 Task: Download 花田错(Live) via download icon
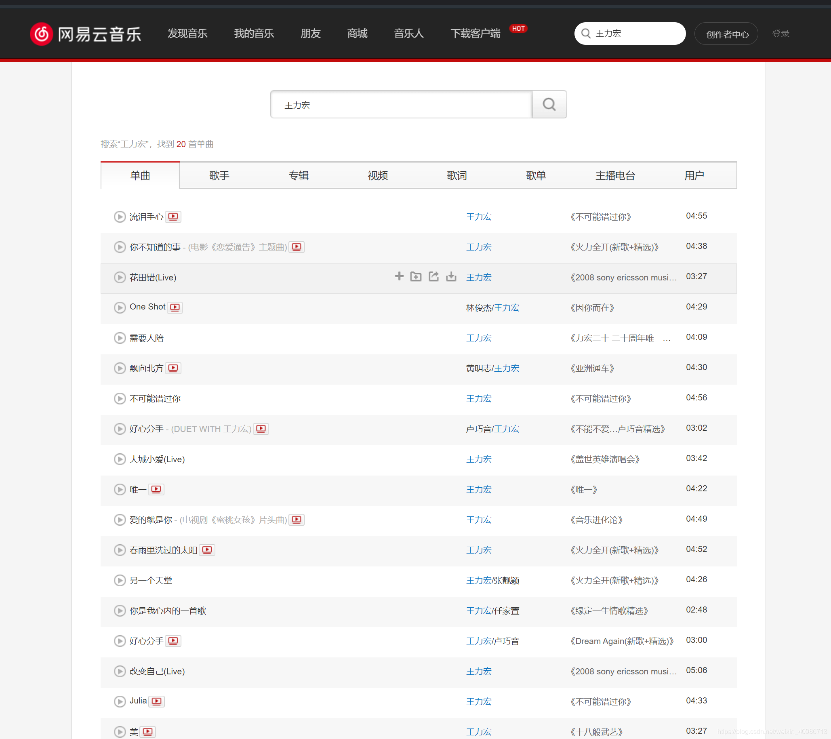point(451,276)
